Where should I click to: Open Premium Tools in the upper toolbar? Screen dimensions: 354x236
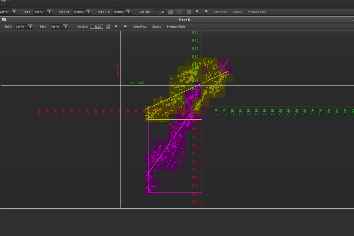point(257,12)
